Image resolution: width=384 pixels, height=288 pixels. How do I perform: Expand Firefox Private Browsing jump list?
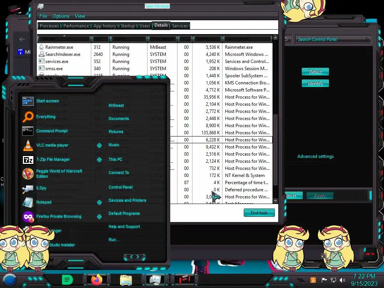click(x=99, y=217)
